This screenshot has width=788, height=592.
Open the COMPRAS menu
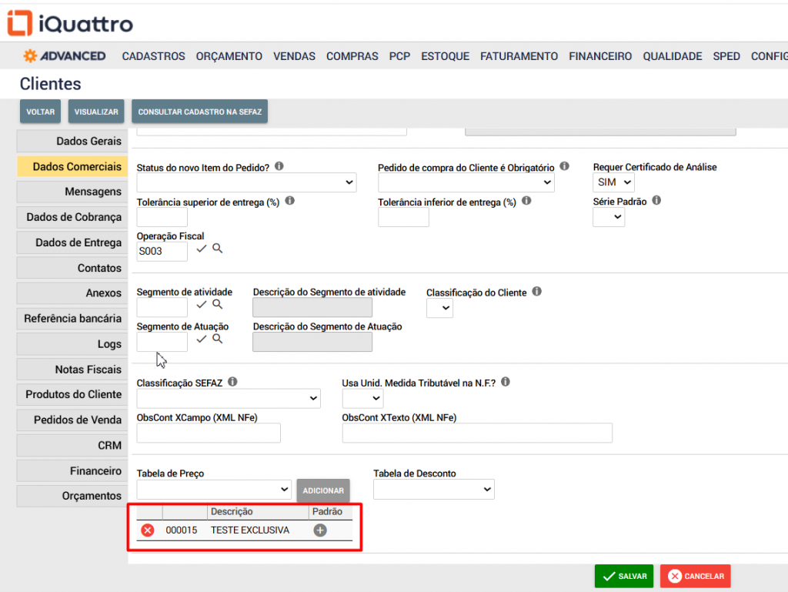(352, 56)
